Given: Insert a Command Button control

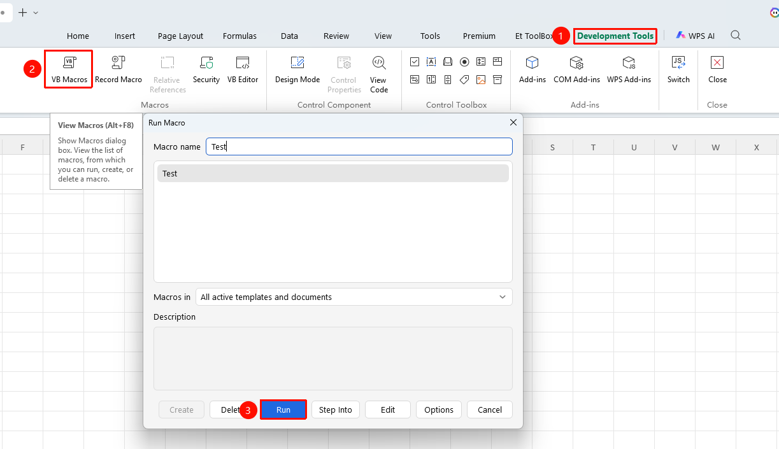Looking at the screenshot, I should click(x=448, y=62).
